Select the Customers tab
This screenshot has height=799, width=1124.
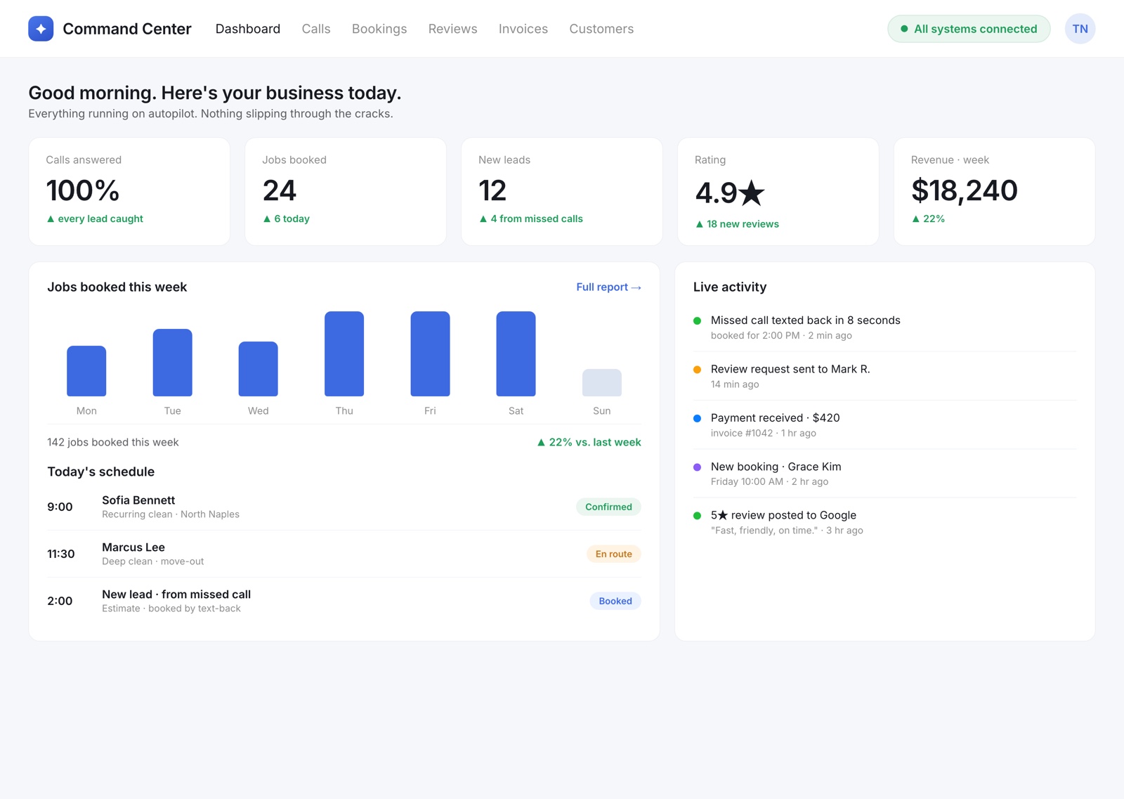(x=601, y=29)
